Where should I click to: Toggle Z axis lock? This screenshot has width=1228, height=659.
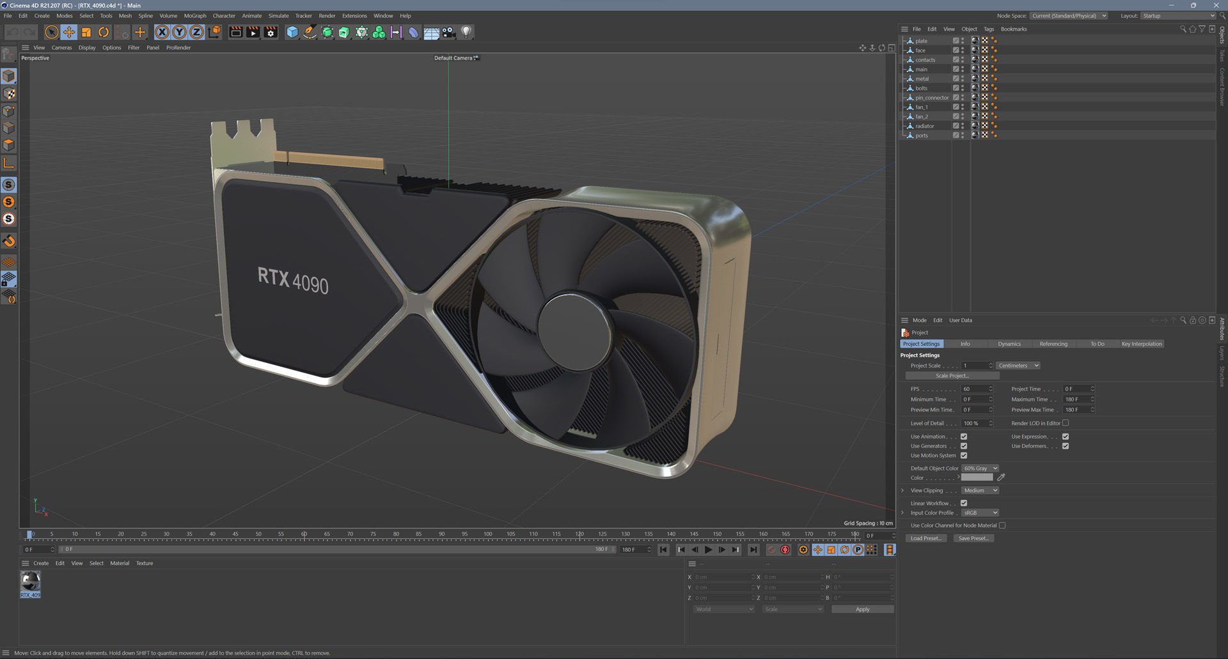click(197, 32)
